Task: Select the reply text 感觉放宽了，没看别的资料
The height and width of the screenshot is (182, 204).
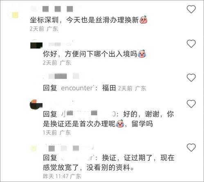Action: pyautogui.click(x=88, y=167)
